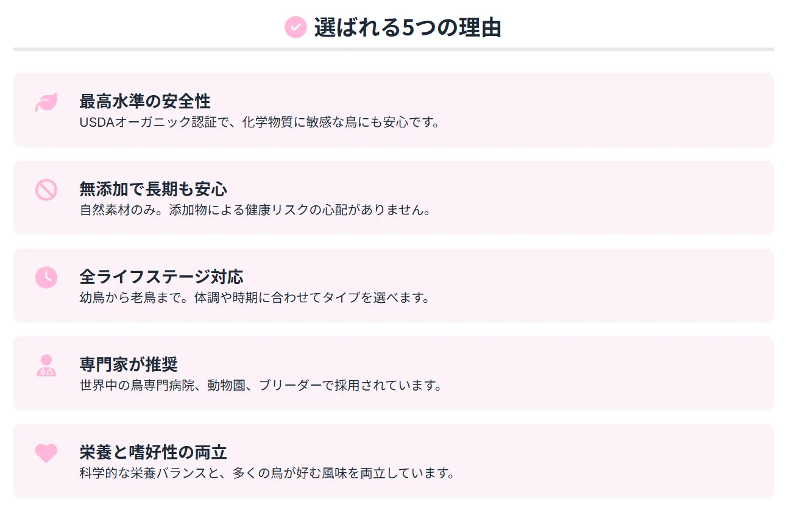Click the gray divider line under the heading
Viewport: 786px width, 510px height.
pos(393,49)
